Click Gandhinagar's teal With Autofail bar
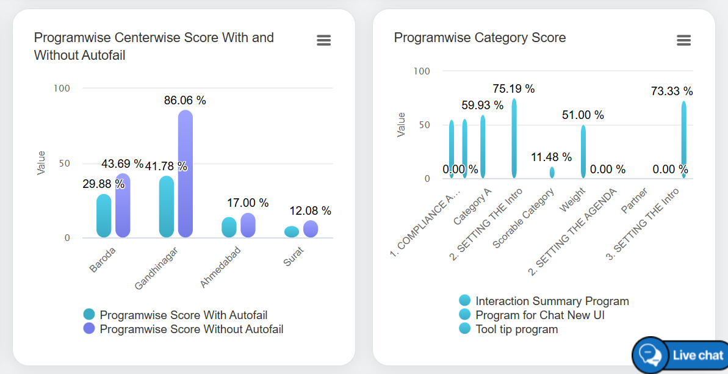728x374 pixels. click(x=166, y=207)
